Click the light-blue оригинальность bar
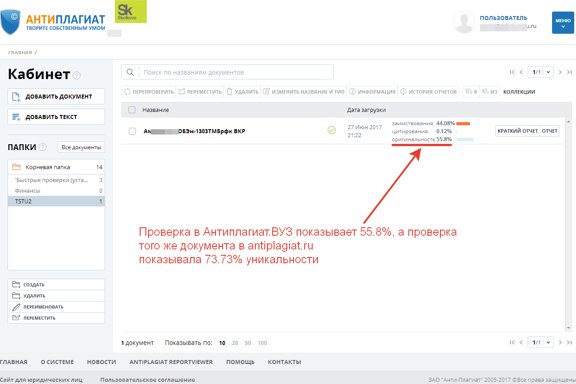 pyautogui.click(x=465, y=139)
